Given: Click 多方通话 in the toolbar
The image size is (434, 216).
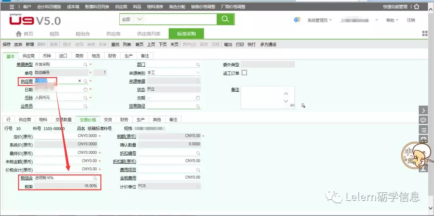Looking at the screenshot, I should (268, 45).
